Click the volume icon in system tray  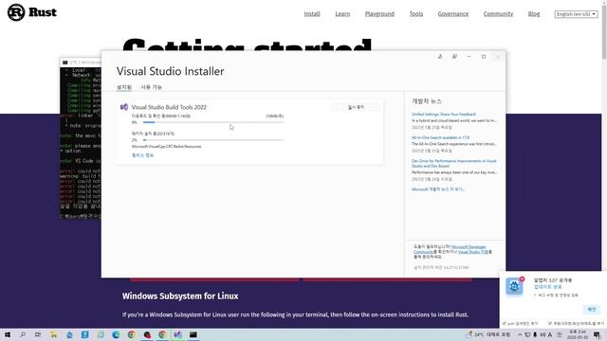click(x=543, y=334)
